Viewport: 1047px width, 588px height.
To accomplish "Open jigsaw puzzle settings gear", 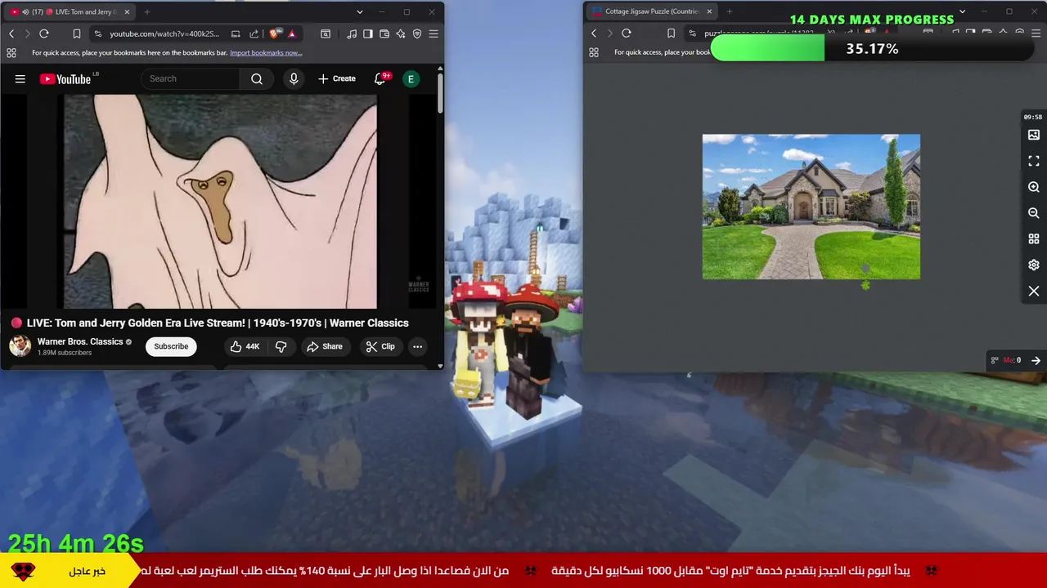I will (x=1034, y=265).
